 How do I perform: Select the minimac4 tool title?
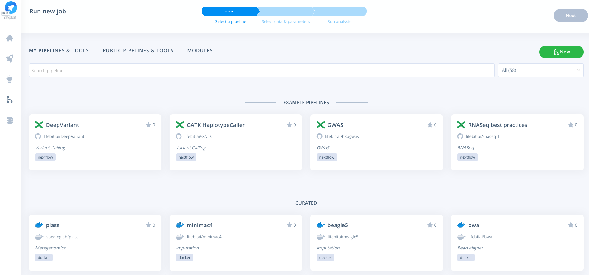click(x=200, y=225)
